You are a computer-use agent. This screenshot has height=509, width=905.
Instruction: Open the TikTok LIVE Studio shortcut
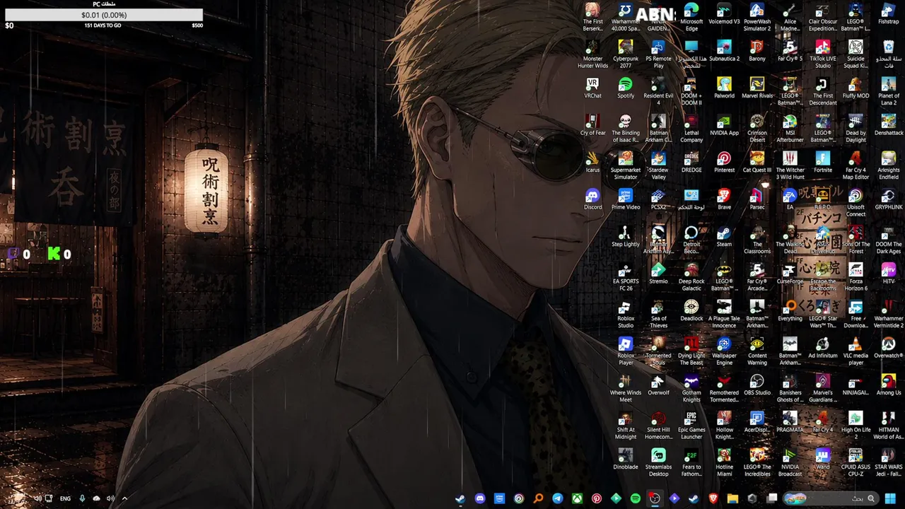click(x=823, y=54)
